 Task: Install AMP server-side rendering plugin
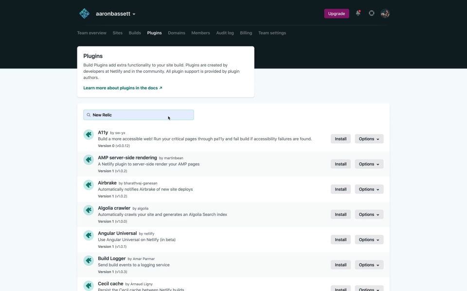click(341, 164)
